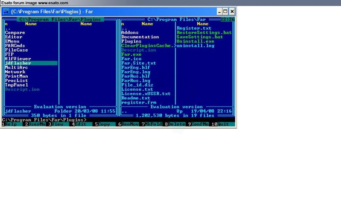The height and width of the screenshot is (205, 341).
Task: Select the PrintMan folder
Action: click(17, 76)
